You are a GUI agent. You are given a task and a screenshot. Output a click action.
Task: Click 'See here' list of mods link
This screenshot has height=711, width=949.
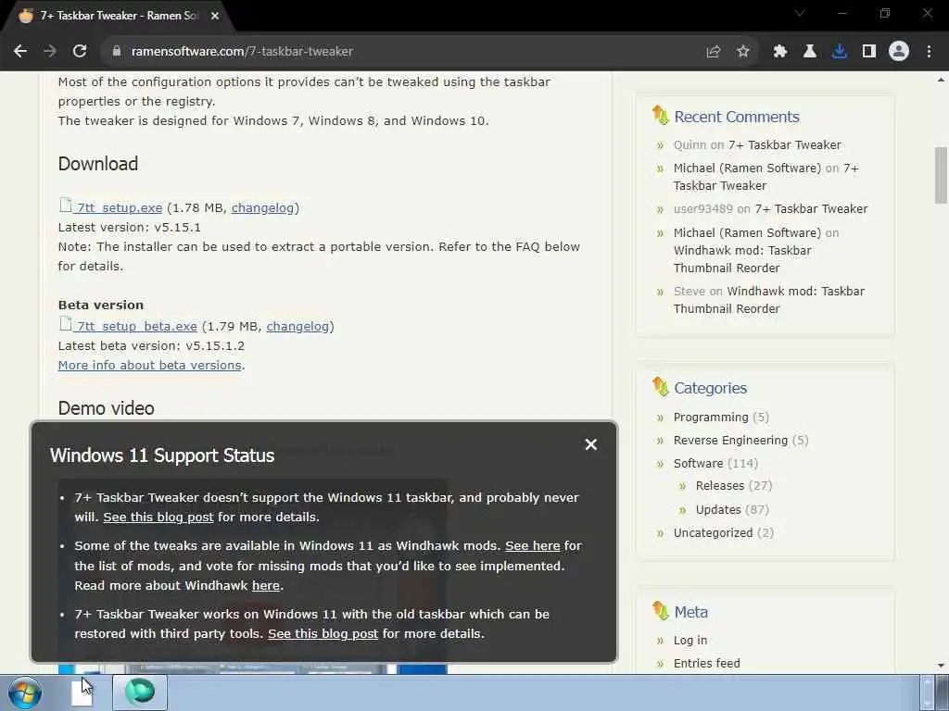(x=533, y=546)
